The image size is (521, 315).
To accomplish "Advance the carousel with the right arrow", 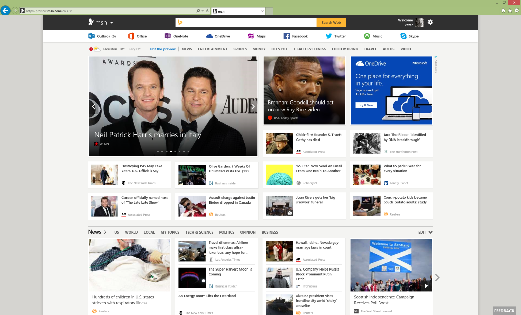I will point(253,106).
